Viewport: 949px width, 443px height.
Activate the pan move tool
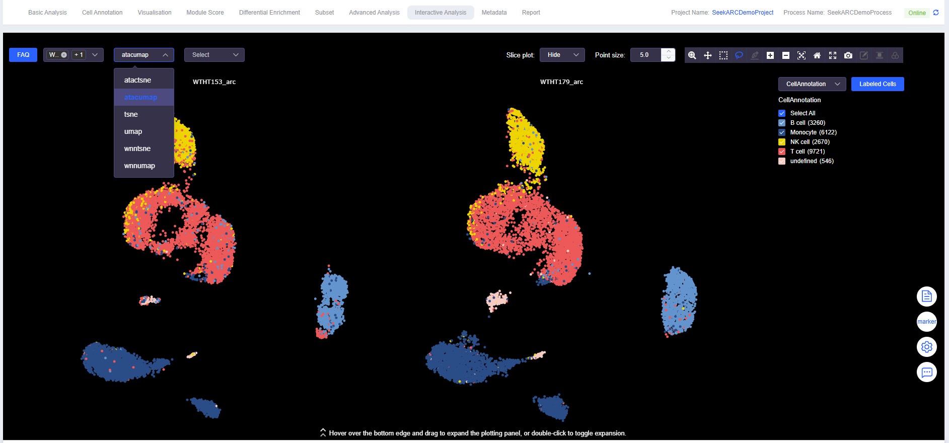point(708,55)
